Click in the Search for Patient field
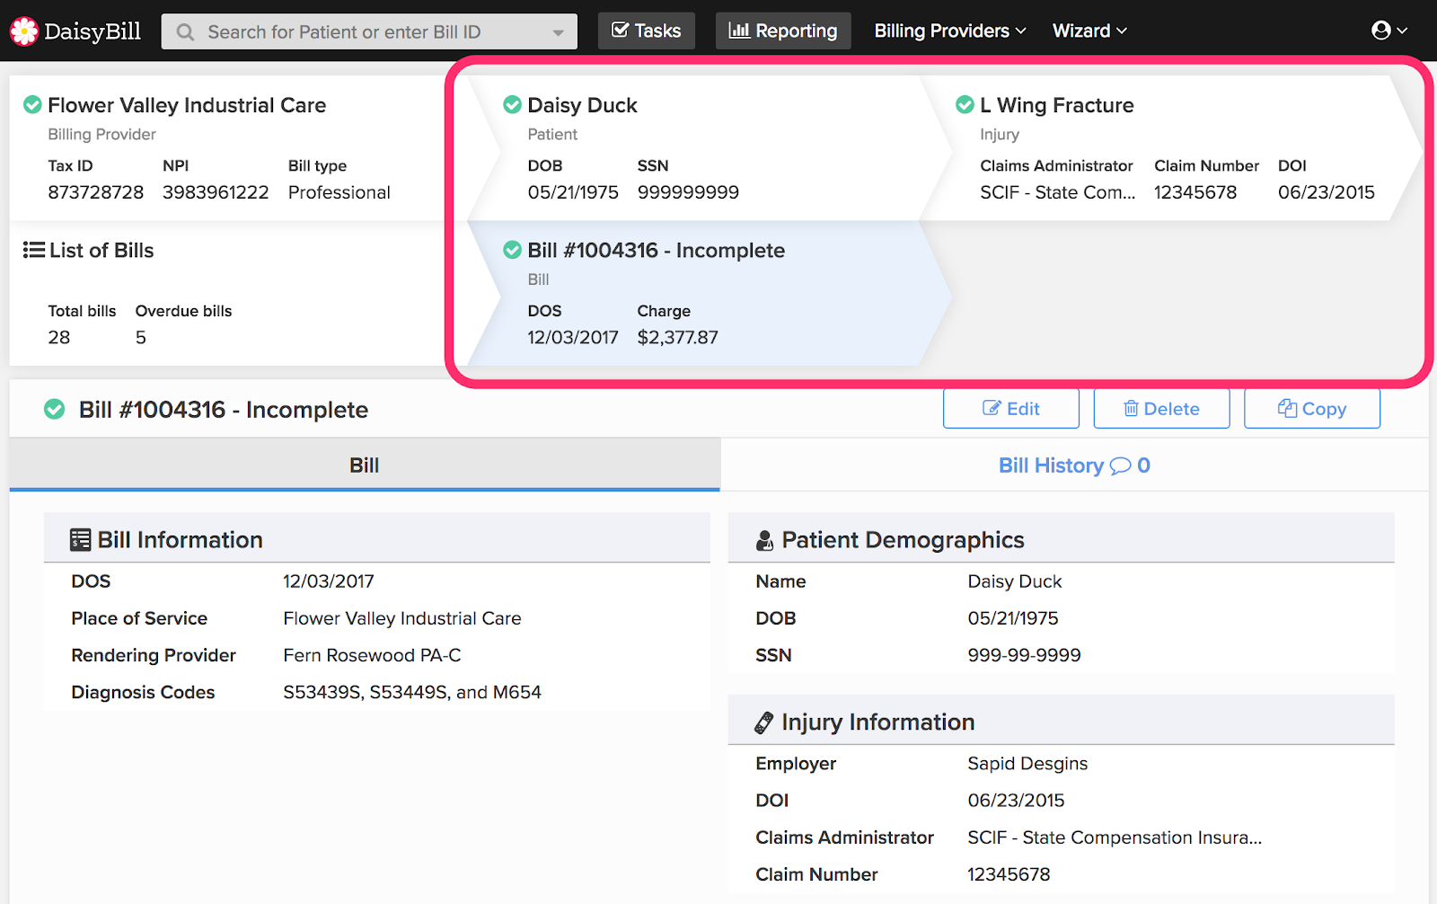 (x=370, y=32)
